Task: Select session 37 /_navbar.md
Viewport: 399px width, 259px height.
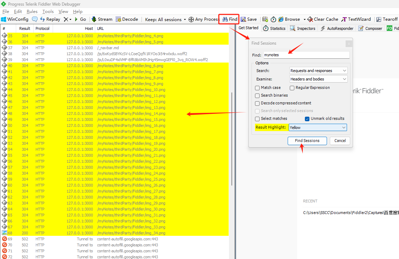Action: coord(115,48)
